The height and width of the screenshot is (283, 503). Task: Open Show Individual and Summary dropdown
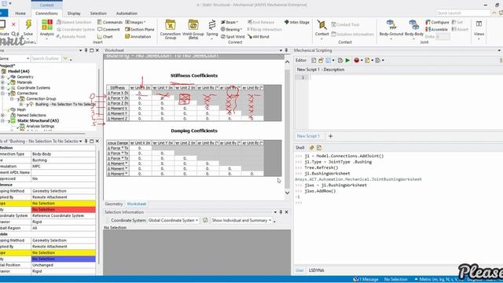tap(241, 220)
